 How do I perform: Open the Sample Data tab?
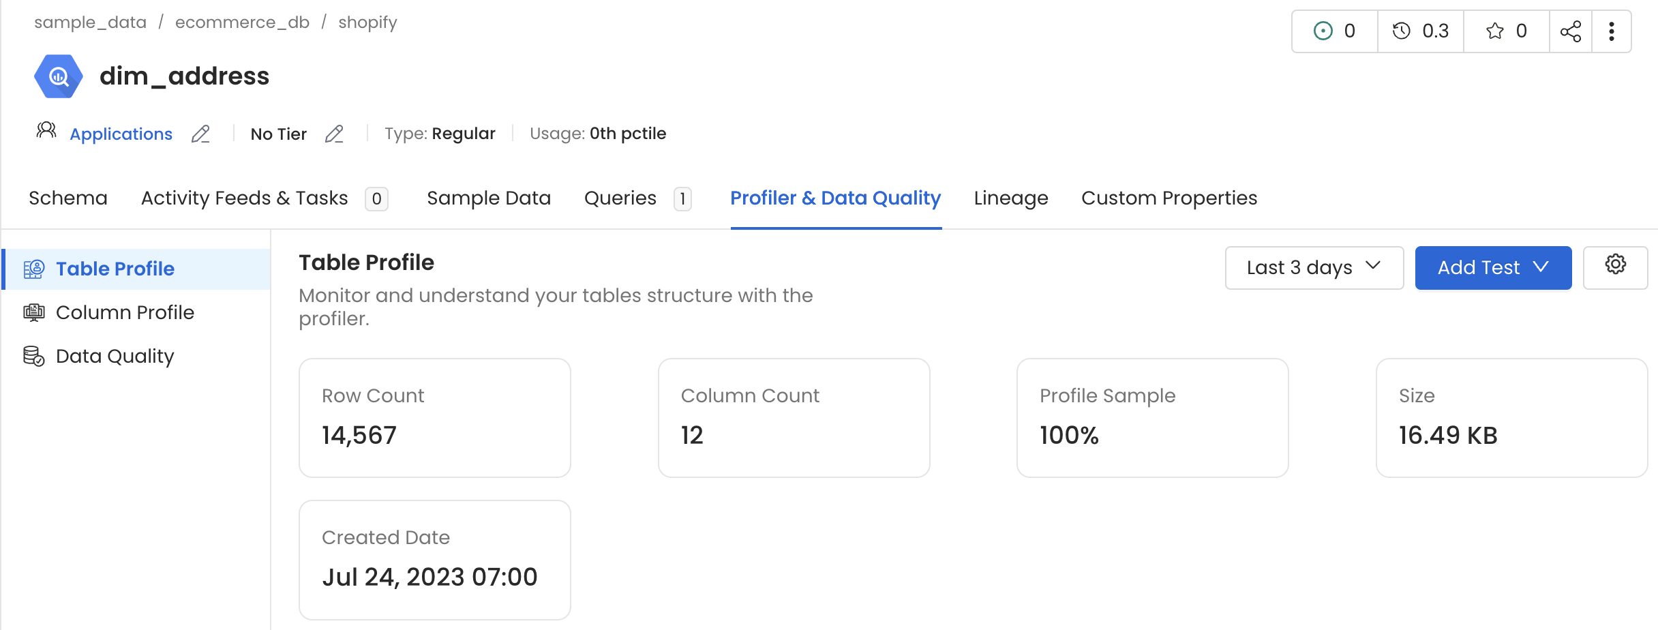tap(488, 198)
